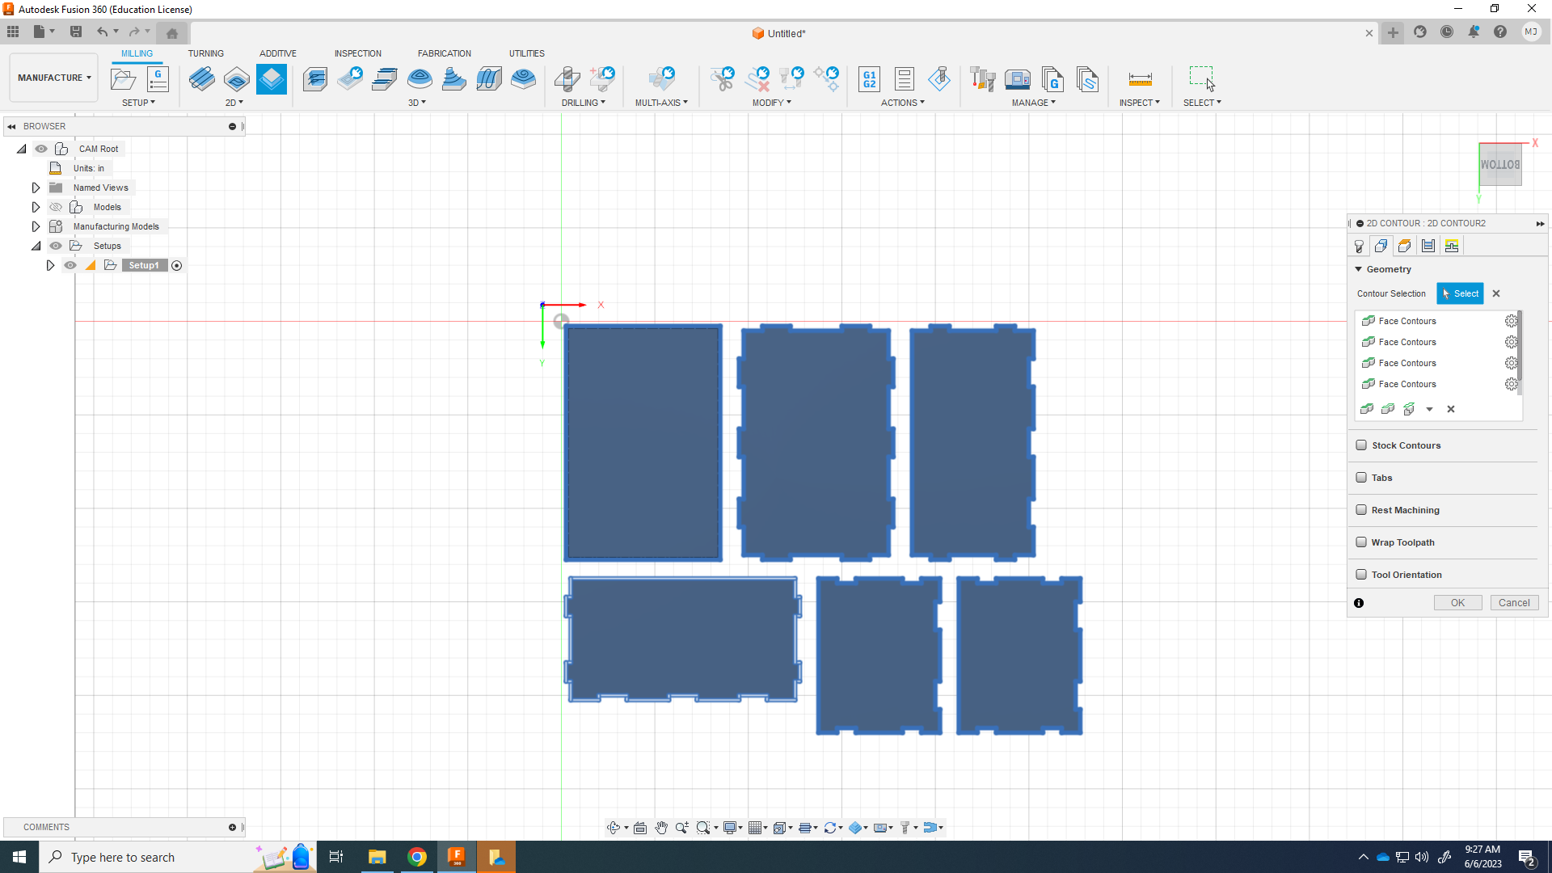Enable the Rest Machining checkbox
Screen dimensions: 1552x873
pyautogui.click(x=1363, y=510)
